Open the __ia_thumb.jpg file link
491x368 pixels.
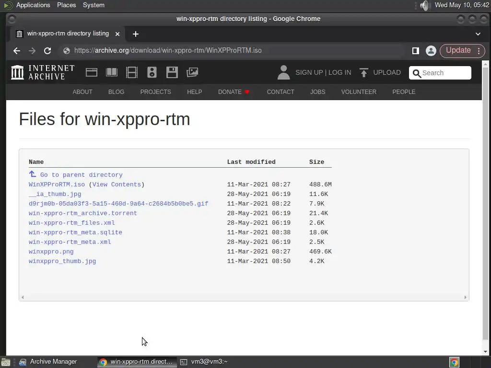pos(55,194)
